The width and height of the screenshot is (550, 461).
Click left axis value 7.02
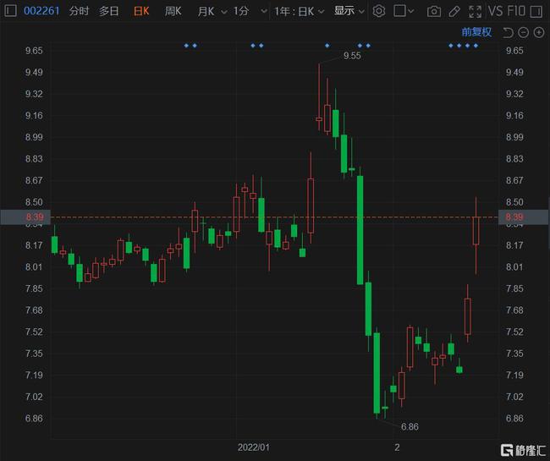pos(34,397)
